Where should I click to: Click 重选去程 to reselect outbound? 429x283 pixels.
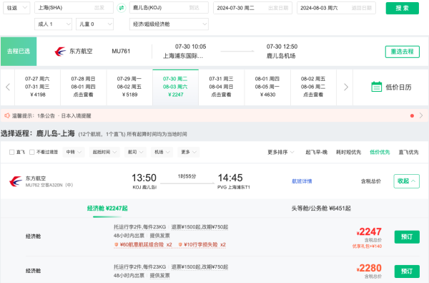coord(402,52)
